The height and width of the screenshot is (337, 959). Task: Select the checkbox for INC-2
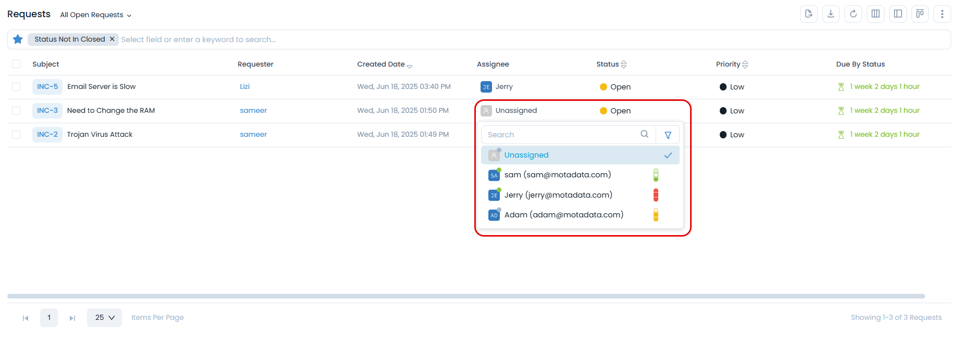click(16, 135)
